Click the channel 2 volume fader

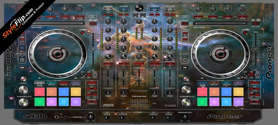(154, 78)
